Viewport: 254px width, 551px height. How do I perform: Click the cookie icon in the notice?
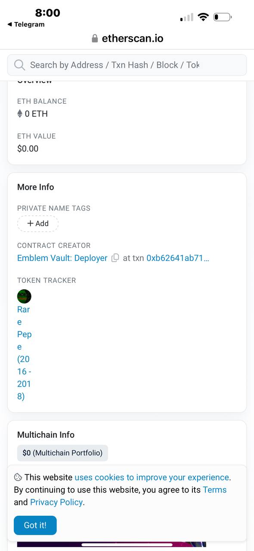[x=18, y=477]
